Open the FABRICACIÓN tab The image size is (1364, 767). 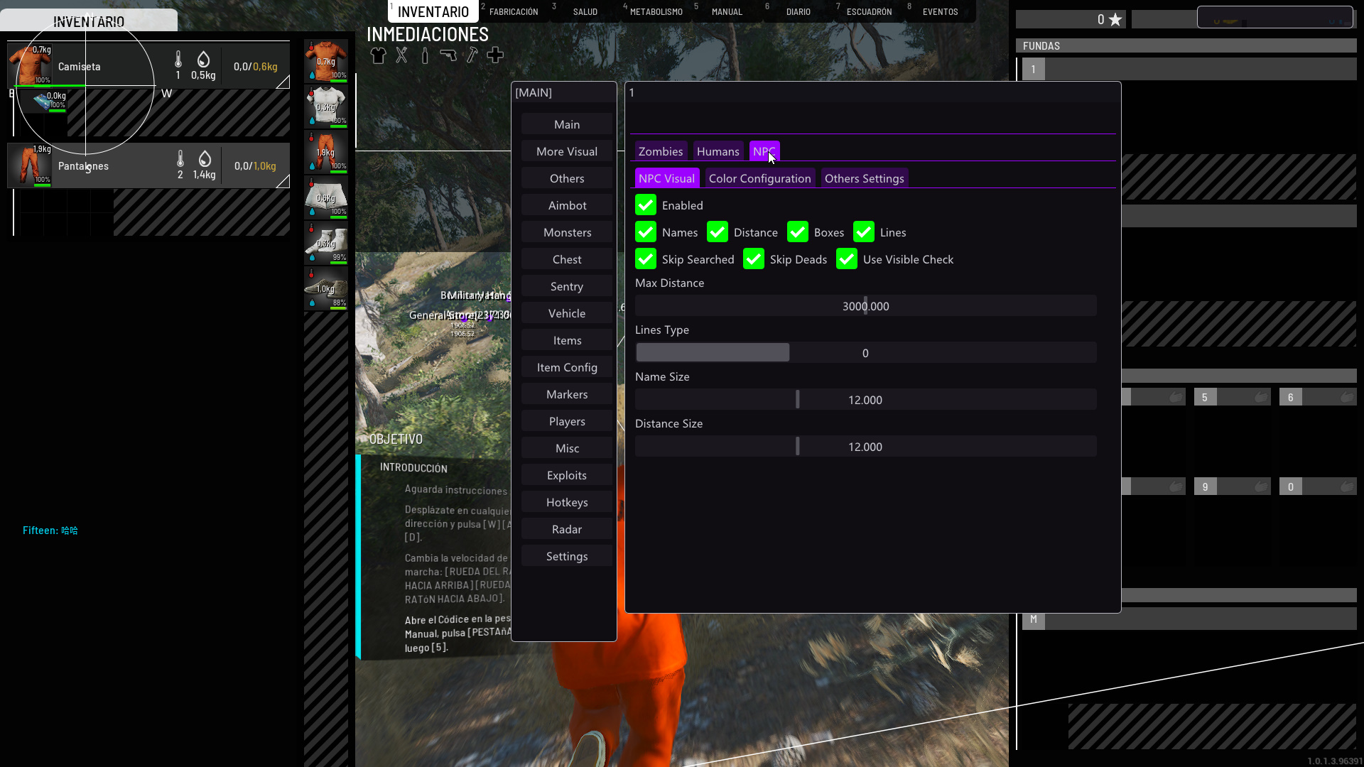click(x=513, y=11)
